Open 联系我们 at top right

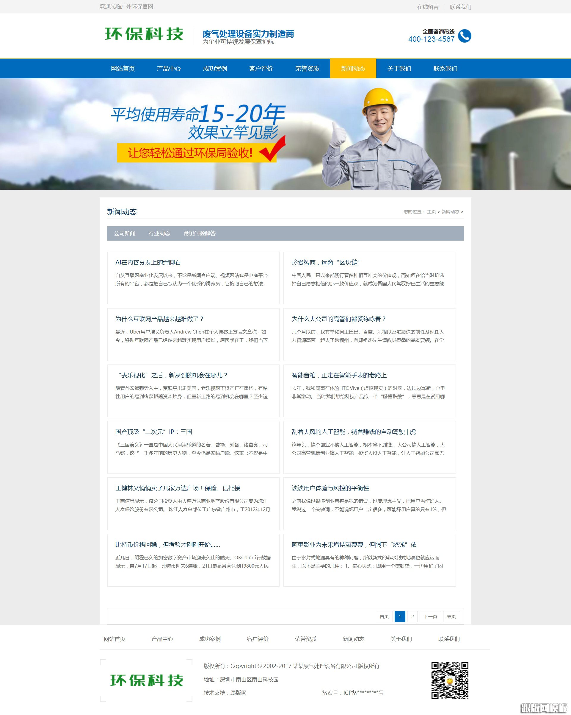(461, 7)
